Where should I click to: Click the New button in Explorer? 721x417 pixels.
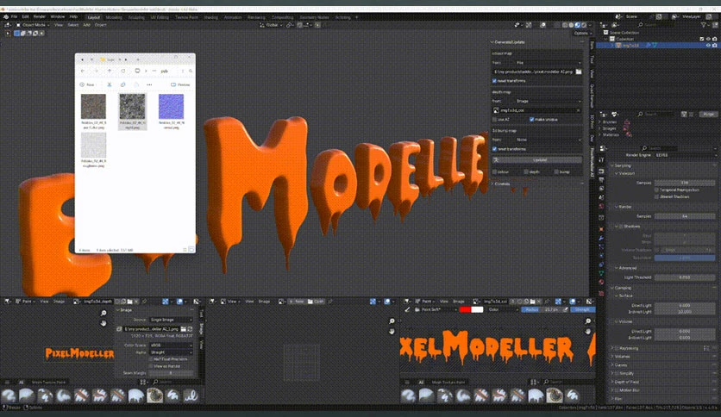[87, 84]
